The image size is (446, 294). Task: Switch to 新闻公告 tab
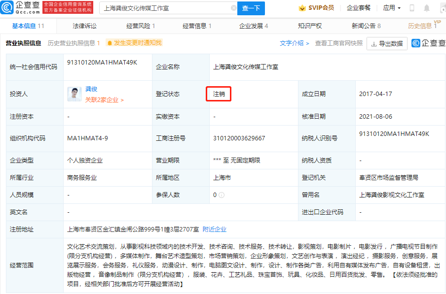tap(366, 26)
